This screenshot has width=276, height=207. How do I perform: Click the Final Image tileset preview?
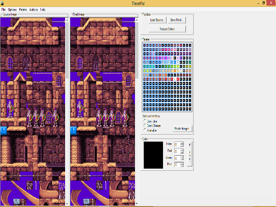tap(103, 112)
